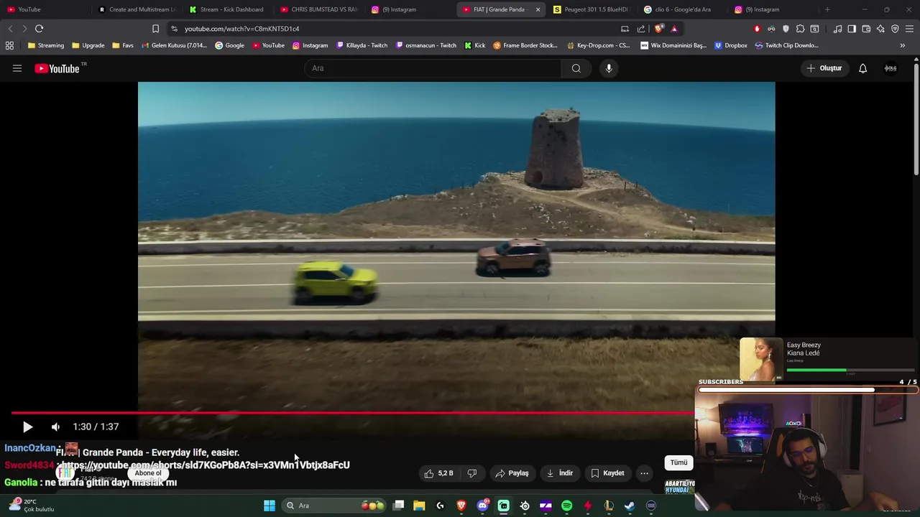Open the account avatar menu
Viewport: 920px width, 517px height.
point(891,68)
